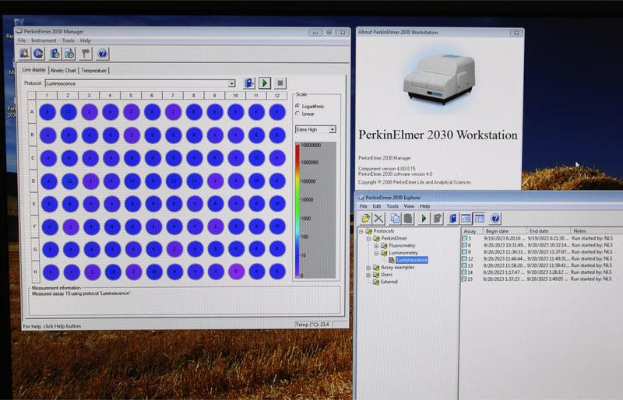Click the Open folder icon in Explorer toolbar

point(366,219)
